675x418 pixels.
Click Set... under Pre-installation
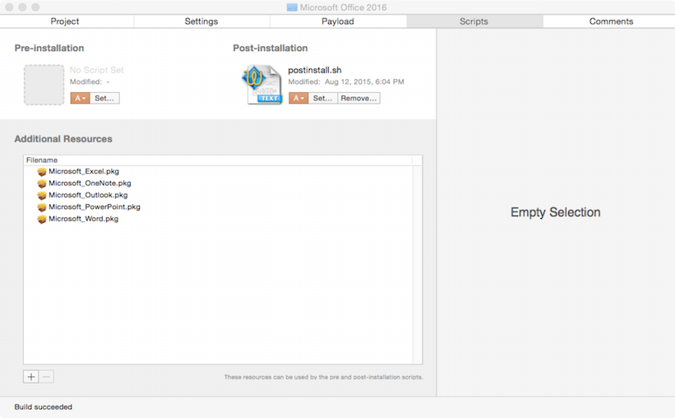pyautogui.click(x=104, y=98)
